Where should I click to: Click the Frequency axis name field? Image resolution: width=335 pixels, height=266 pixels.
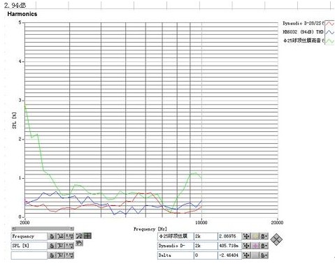(x=29, y=237)
